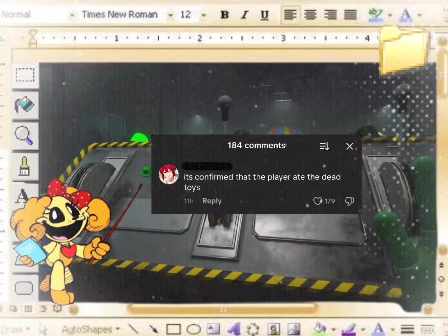Select the text A tool in left sidebar
Viewport: 448px width, 336px height.
22,196
